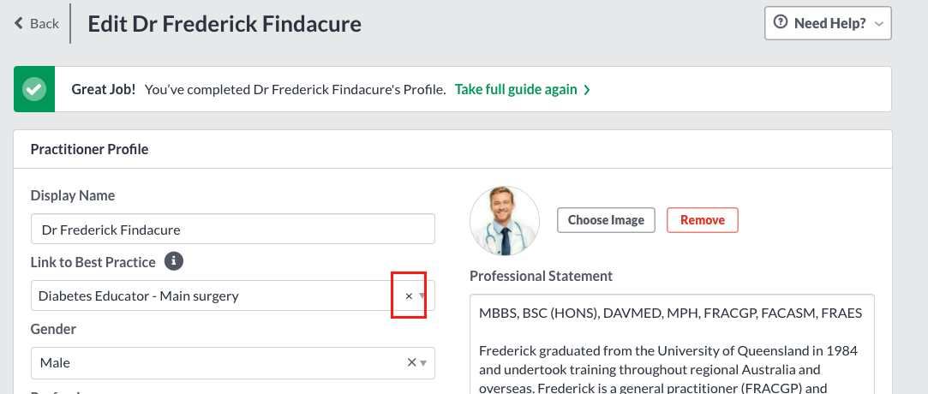Image resolution: width=928 pixels, height=394 pixels.
Task: Click the Choose Image button
Action: pos(606,220)
